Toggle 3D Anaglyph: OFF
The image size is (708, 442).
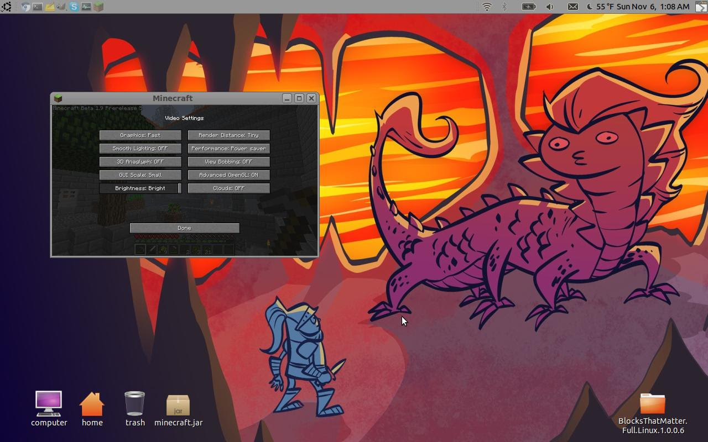pyautogui.click(x=140, y=162)
